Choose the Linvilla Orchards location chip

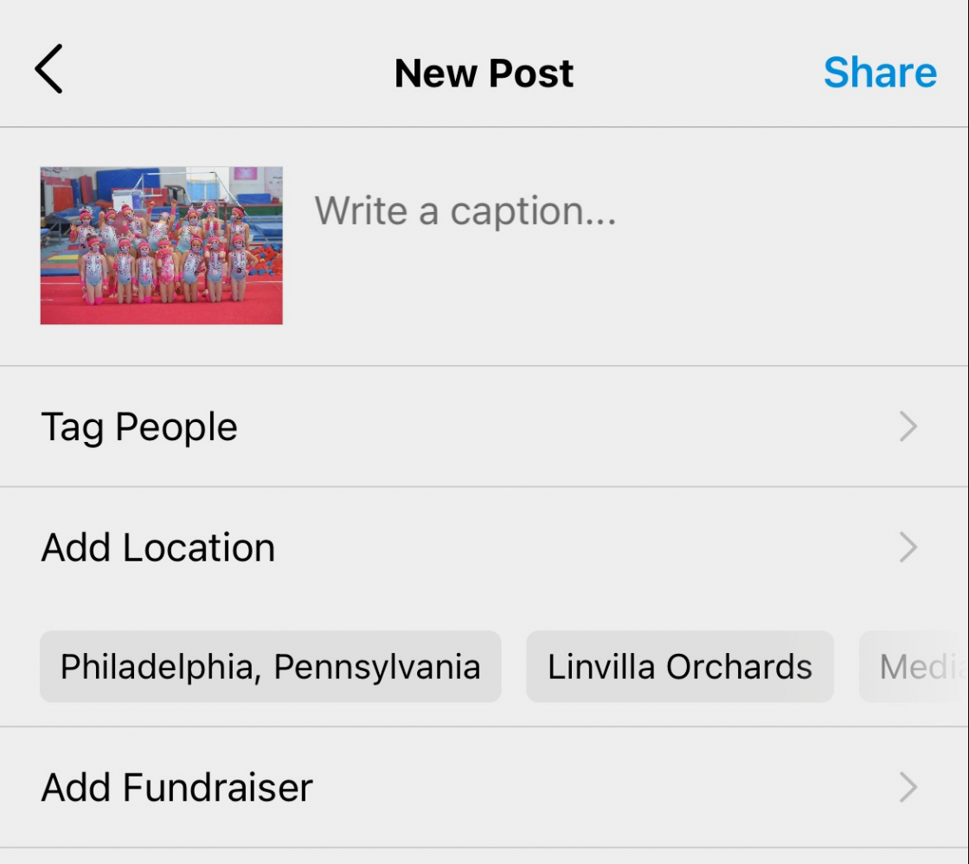point(680,666)
